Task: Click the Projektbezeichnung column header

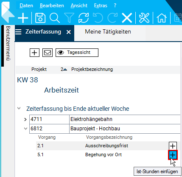Action: [92, 69]
